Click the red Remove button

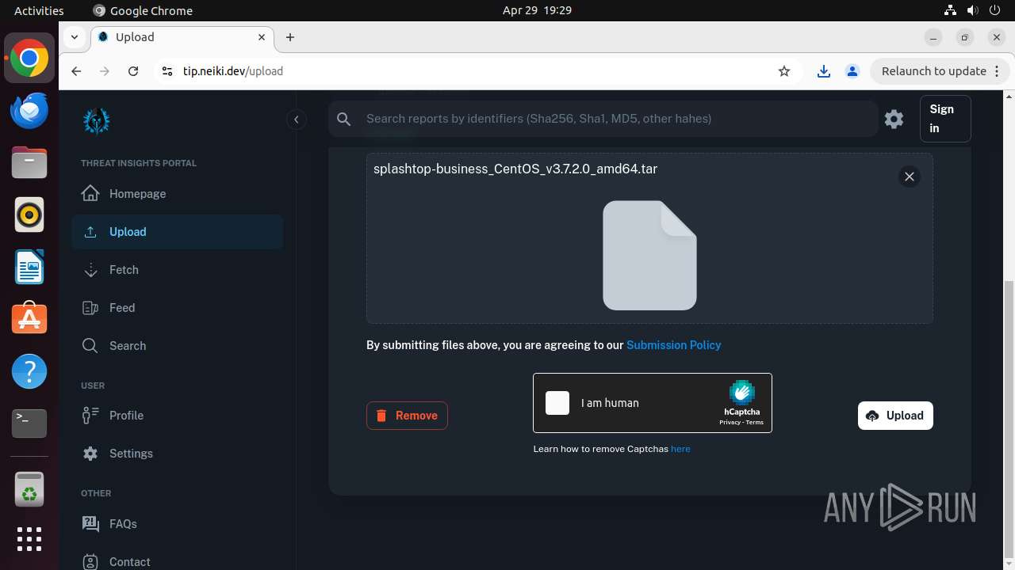point(407,416)
